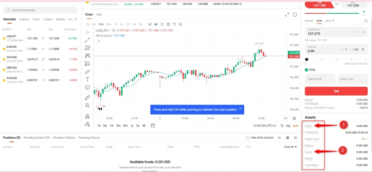Select the brush drawing tool
This screenshot has height=172, width=372.
[x=87, y=71]
